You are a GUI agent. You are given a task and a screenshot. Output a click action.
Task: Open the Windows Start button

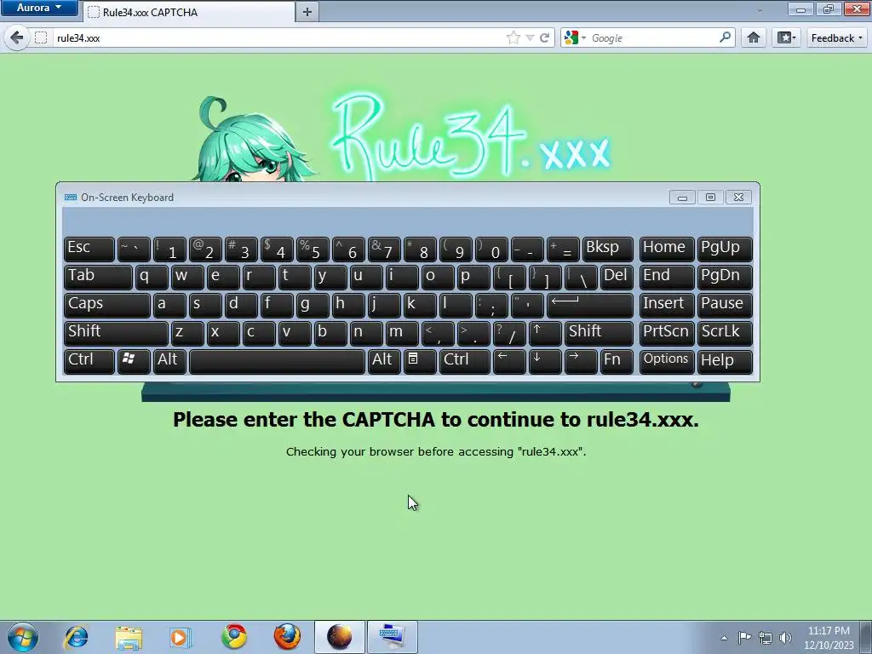(23, 637)
